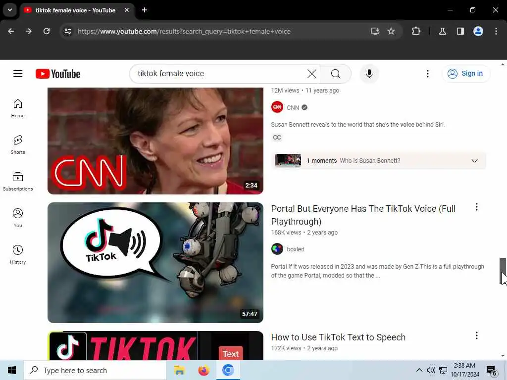Open the tab search dropdown arrow
This screenshot has height=380, width=507.
(x=10, y=10)
